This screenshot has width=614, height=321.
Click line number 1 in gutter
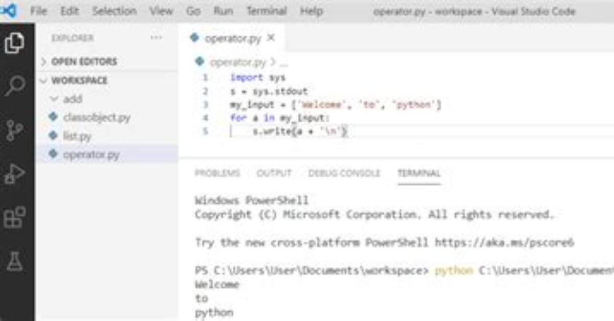(x=205, y=78)
